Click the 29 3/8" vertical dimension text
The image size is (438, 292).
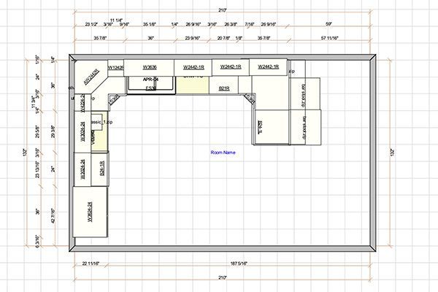click(53, 131)
